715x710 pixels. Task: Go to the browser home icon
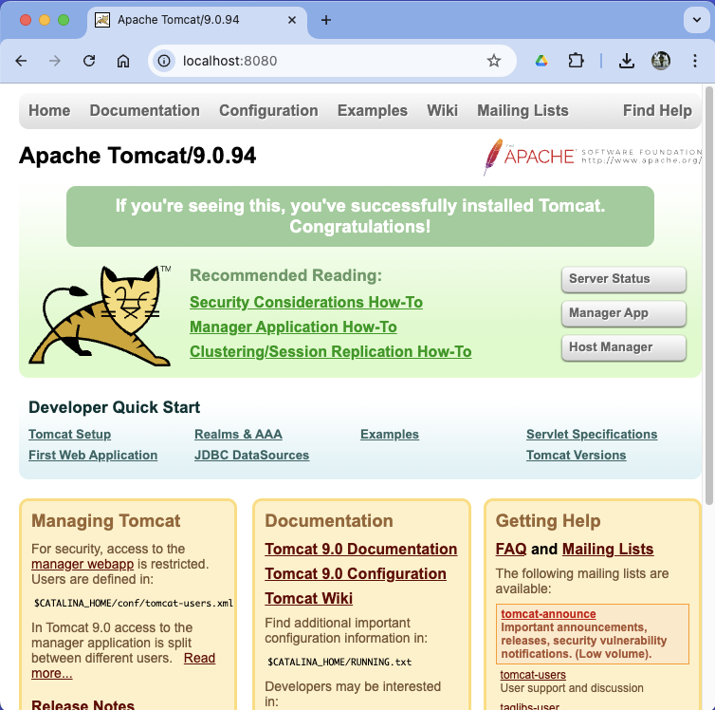tap(123, 61)
